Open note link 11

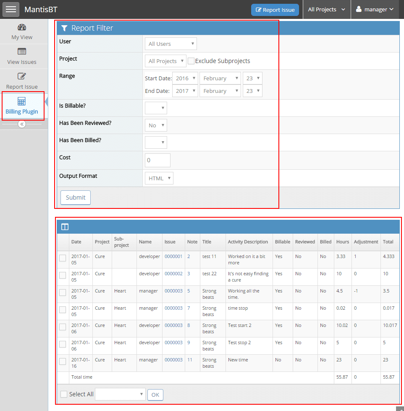[190, 360]
